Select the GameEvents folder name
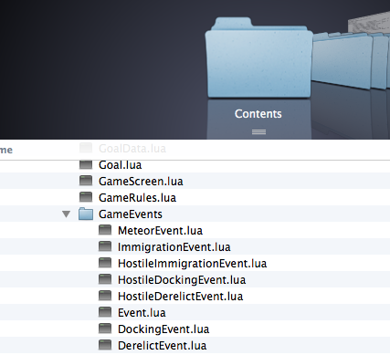390x355 pixels. pyautogui.click(x=131, y=214)
